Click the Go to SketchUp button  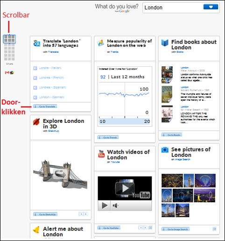pyautogui.click(x=45, y=214)
